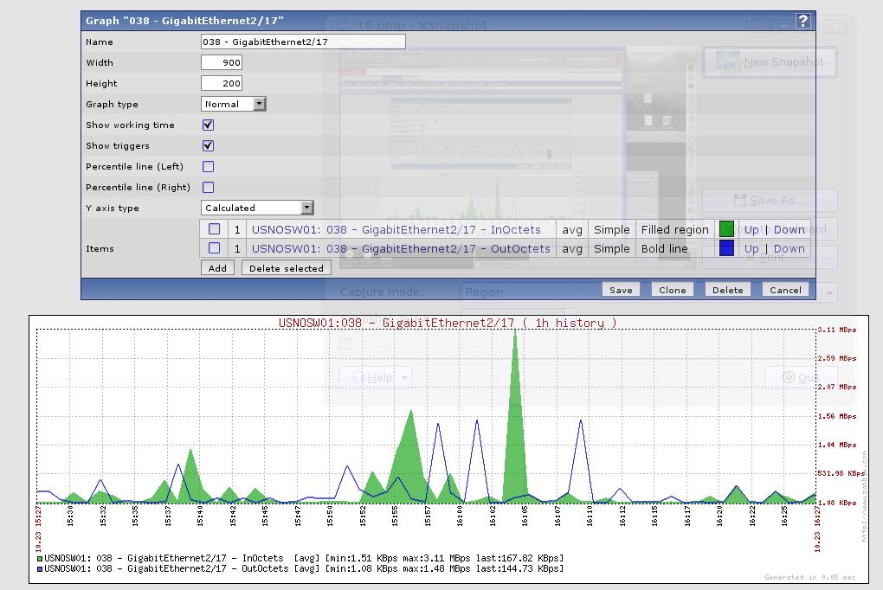
Task: Move the OutOctets item Up
Action: point(751,248)
